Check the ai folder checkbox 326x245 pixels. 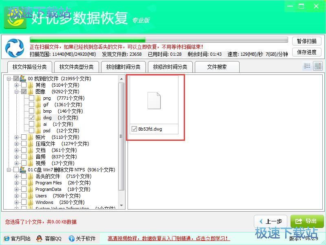[x=32, y=124]
